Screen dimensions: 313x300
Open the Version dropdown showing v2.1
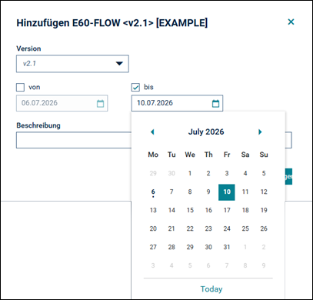(x=72, y=64)
